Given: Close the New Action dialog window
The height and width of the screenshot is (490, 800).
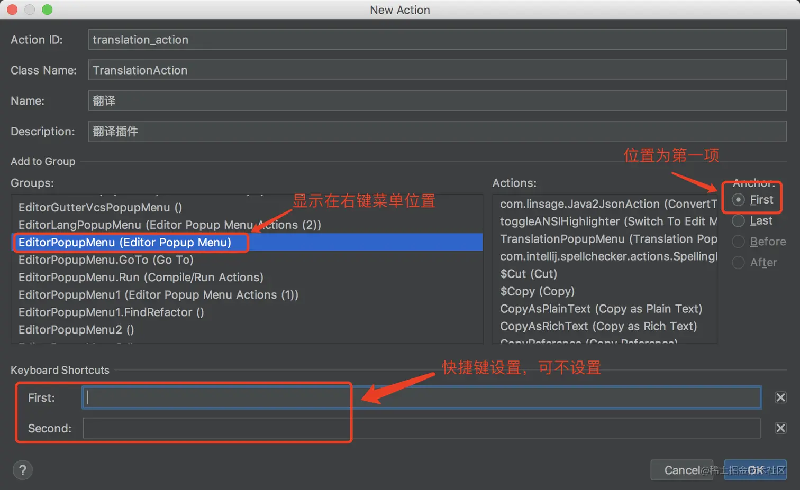Looking at the screenshot, I should click(x=12, y=10).
